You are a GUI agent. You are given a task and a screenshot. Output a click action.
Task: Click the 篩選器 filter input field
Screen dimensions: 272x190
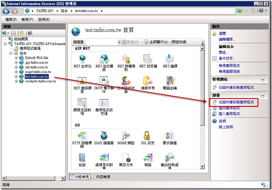(x=102, y=42)
